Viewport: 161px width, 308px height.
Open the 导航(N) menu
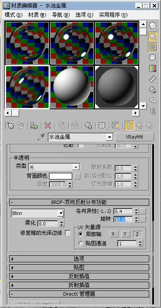(61, 15)
